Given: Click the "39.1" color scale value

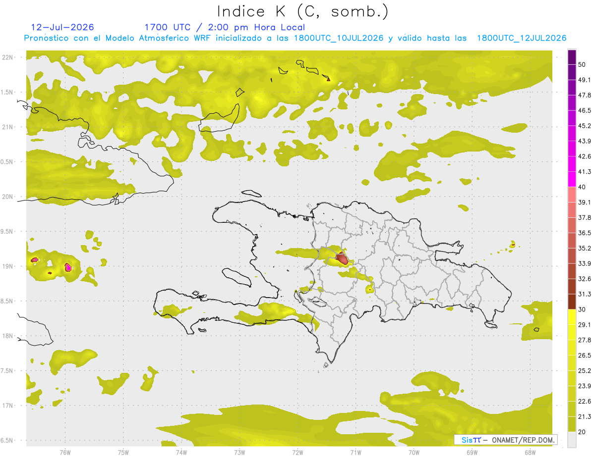Looking at the screenshot, I should click(x=585, y=202).
